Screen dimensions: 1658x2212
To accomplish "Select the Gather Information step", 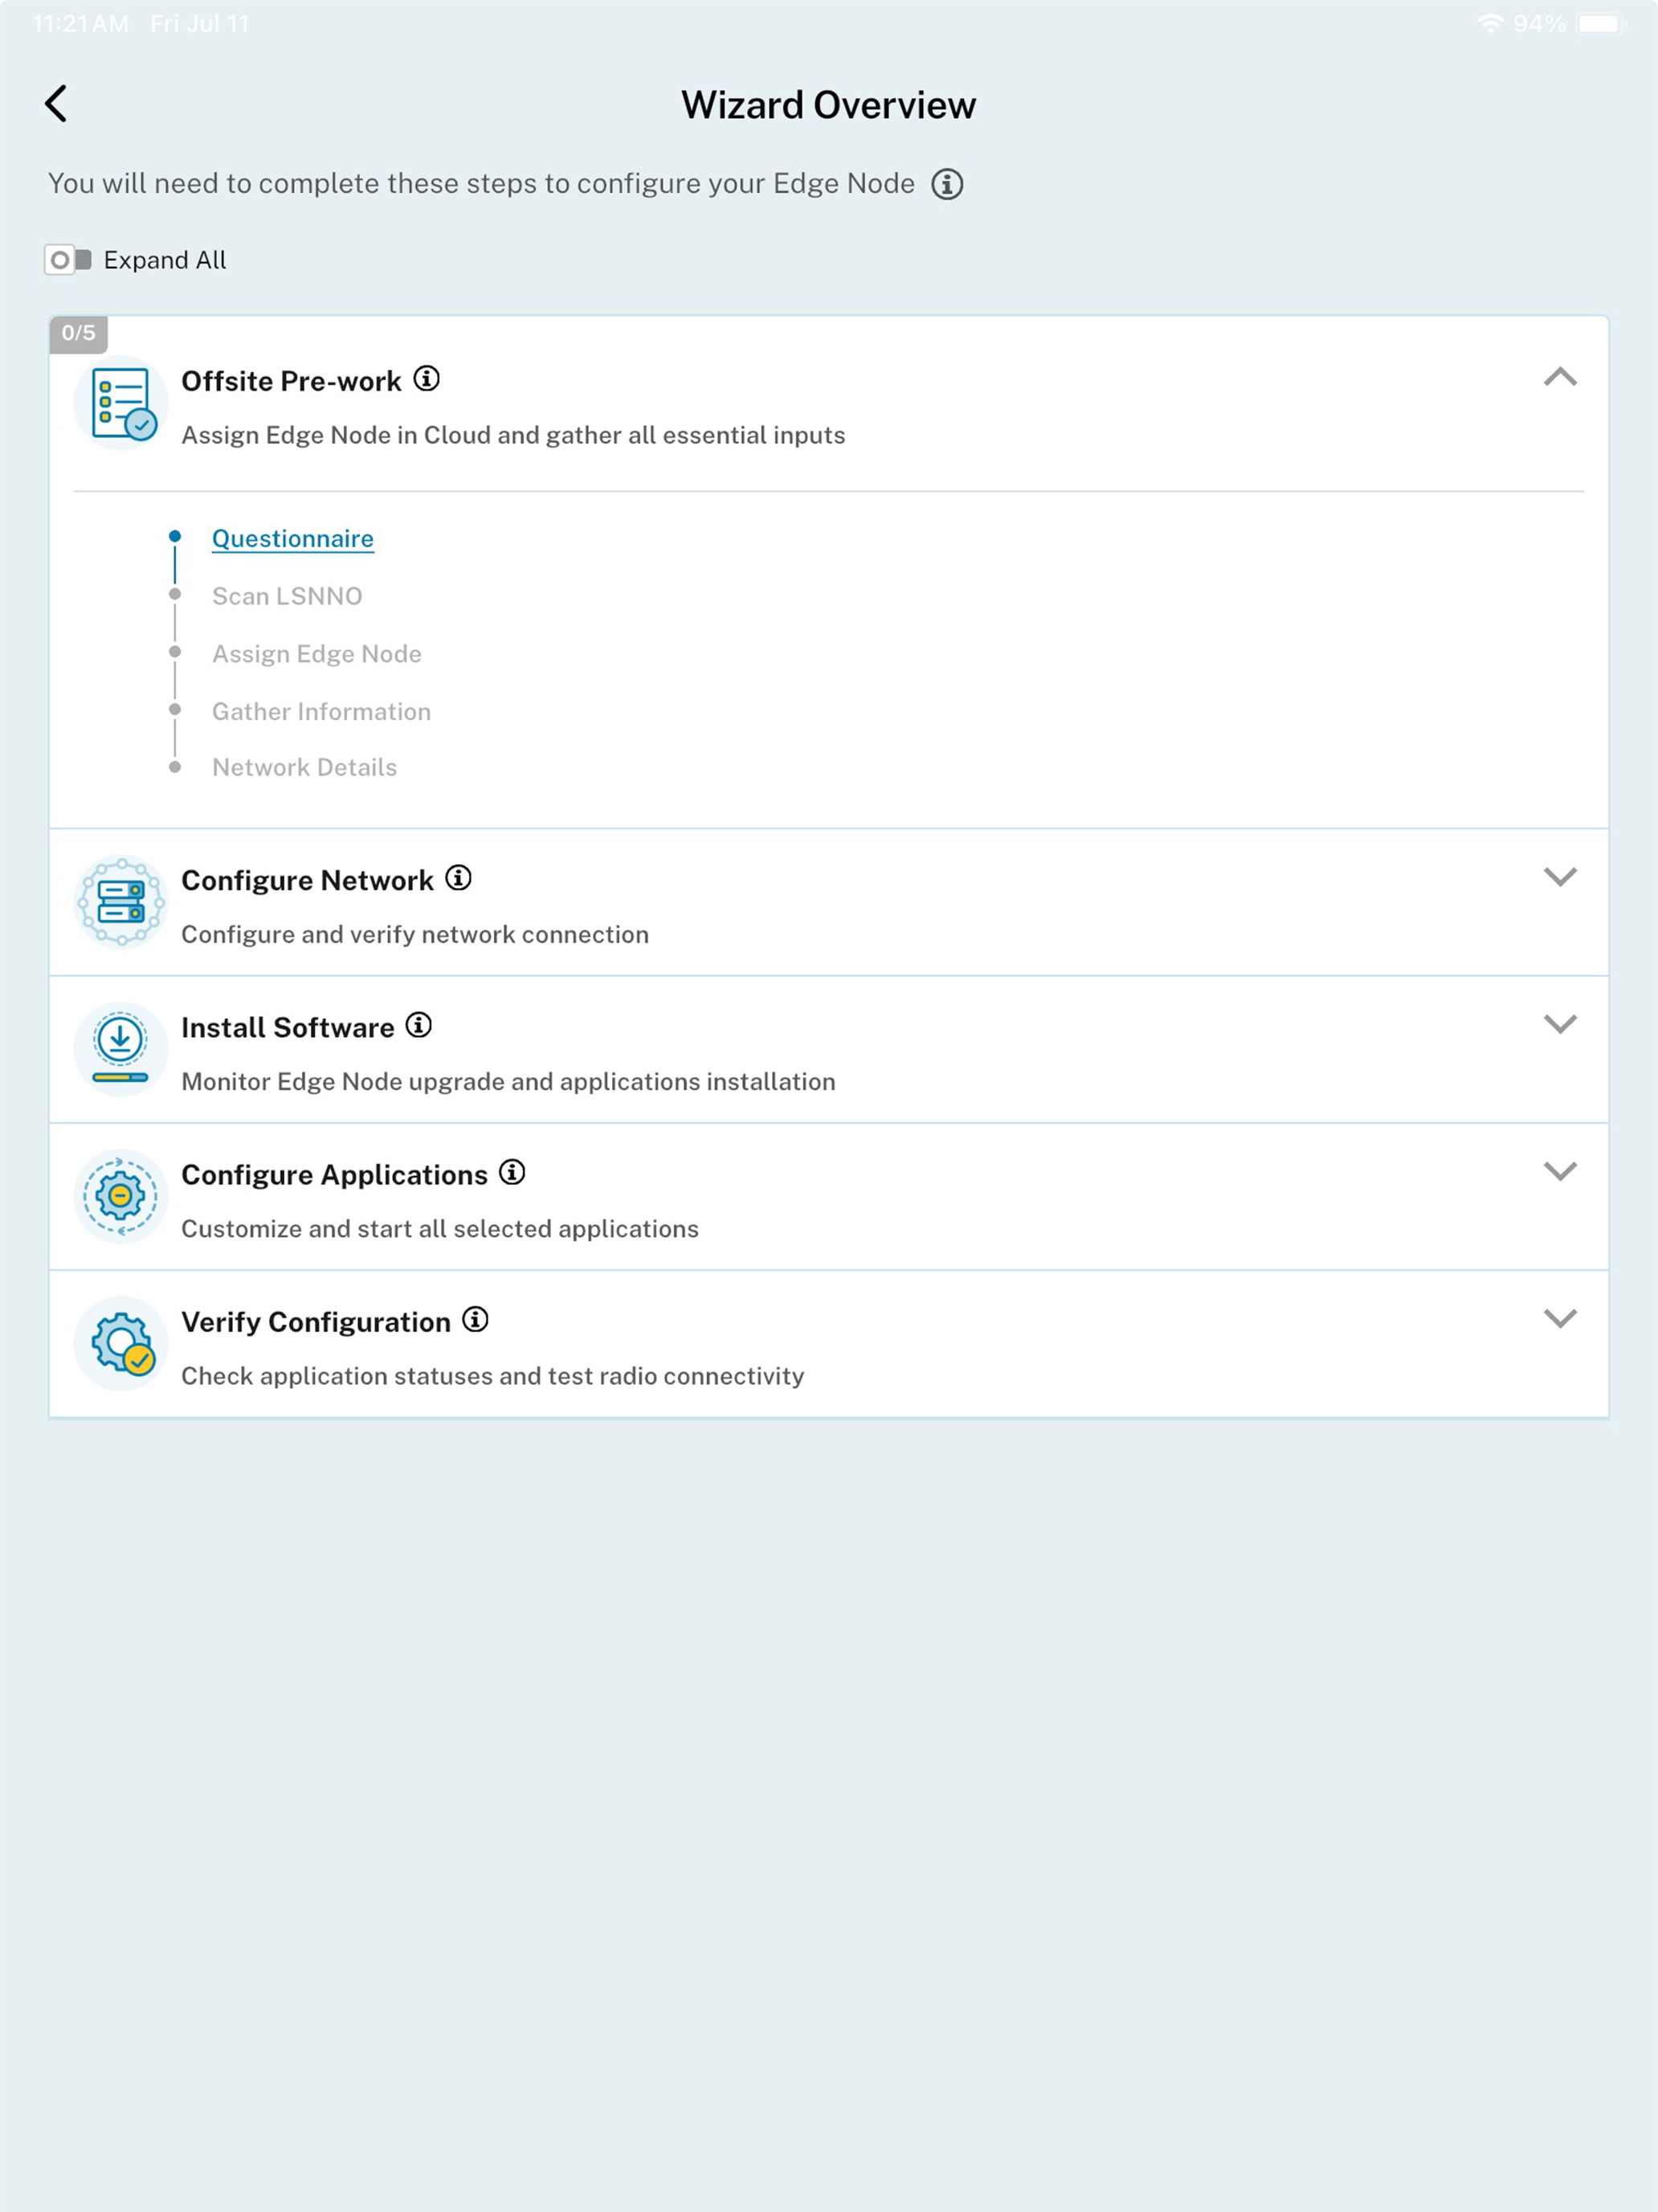I will [x=321, y=711].
